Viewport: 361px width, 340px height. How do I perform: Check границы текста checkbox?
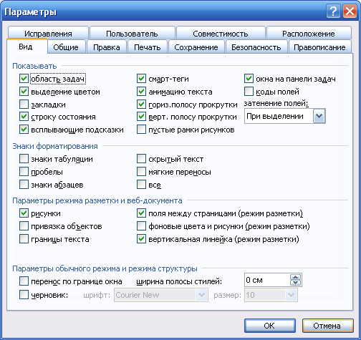24,239
